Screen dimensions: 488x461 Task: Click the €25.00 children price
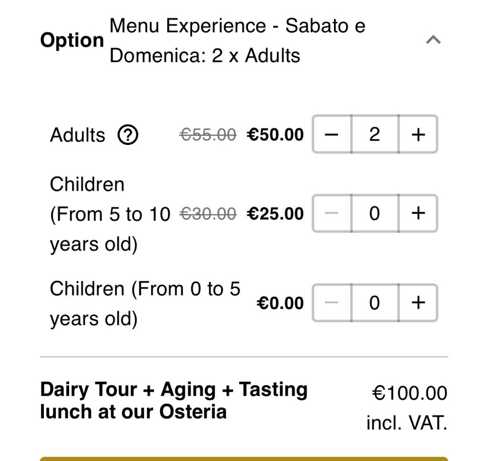point(275,214)
